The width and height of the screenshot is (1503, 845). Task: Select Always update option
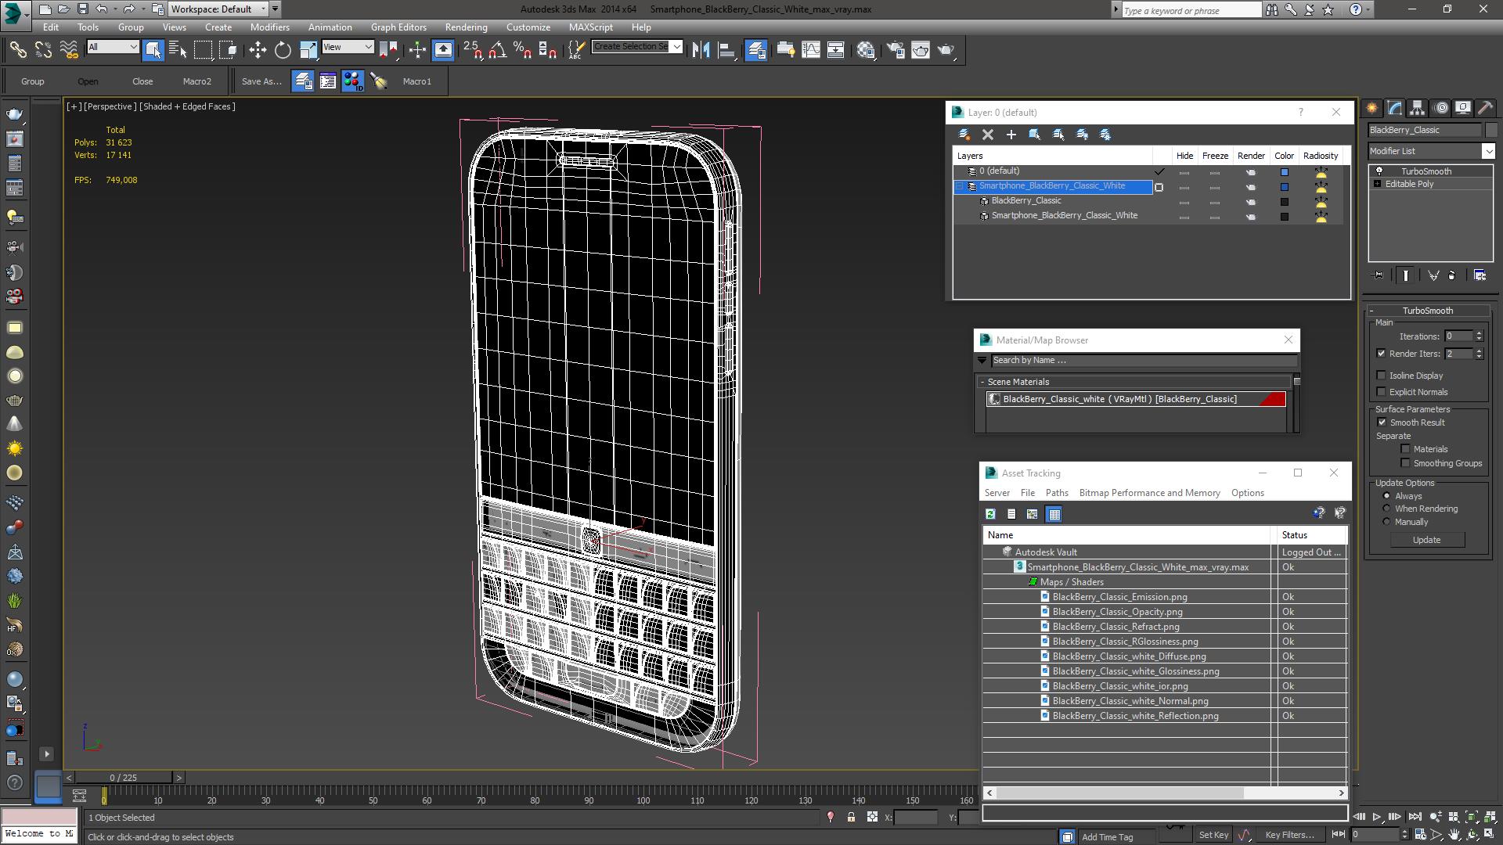click(x=1386, y=496)
